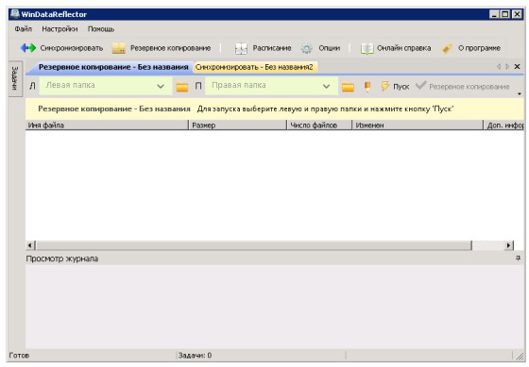
Task: Click the О программе tag icon
Action: (448, 49)
